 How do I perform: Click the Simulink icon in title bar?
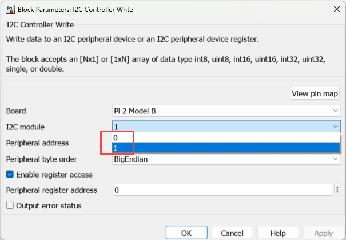(x=9, y=9)
